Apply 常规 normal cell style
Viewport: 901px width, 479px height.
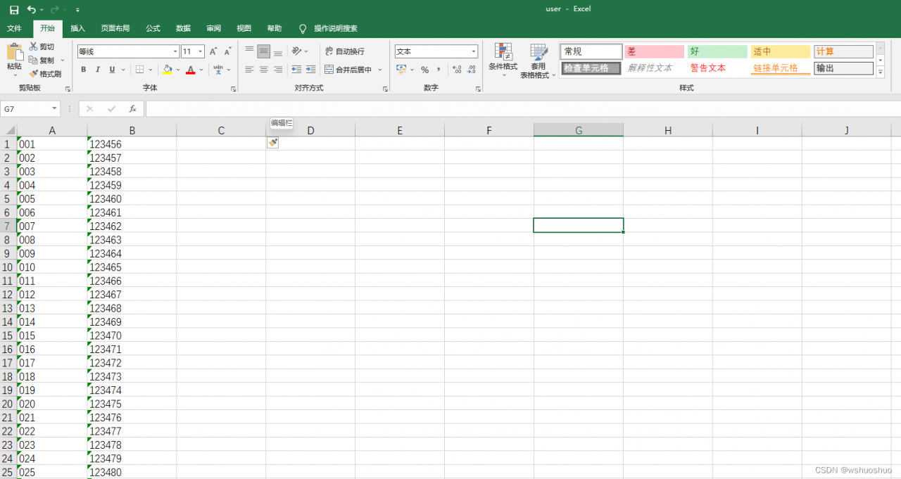[591, 51]
